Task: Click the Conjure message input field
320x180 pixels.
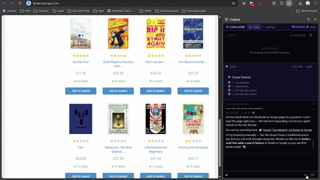Action: coord(265,175)
